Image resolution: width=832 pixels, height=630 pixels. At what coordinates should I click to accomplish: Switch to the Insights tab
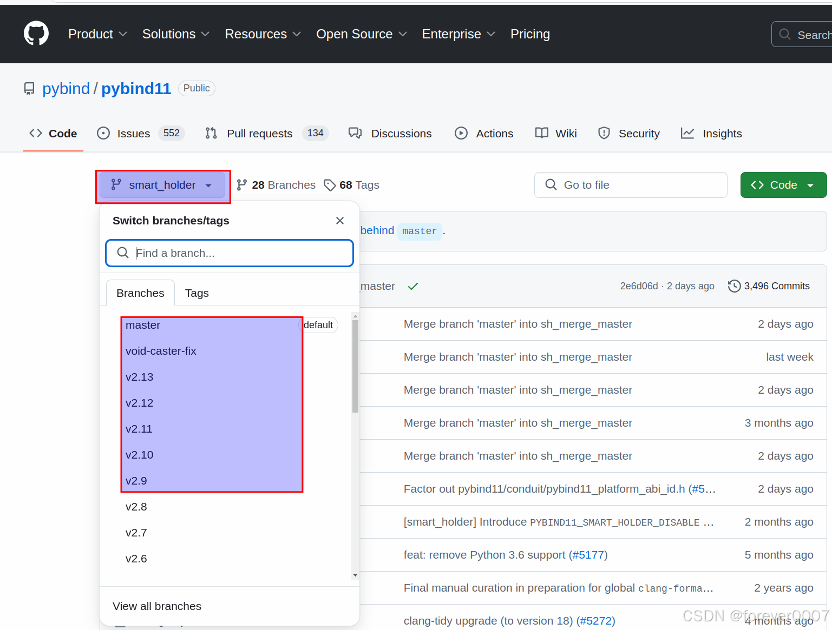coord(711,134)
